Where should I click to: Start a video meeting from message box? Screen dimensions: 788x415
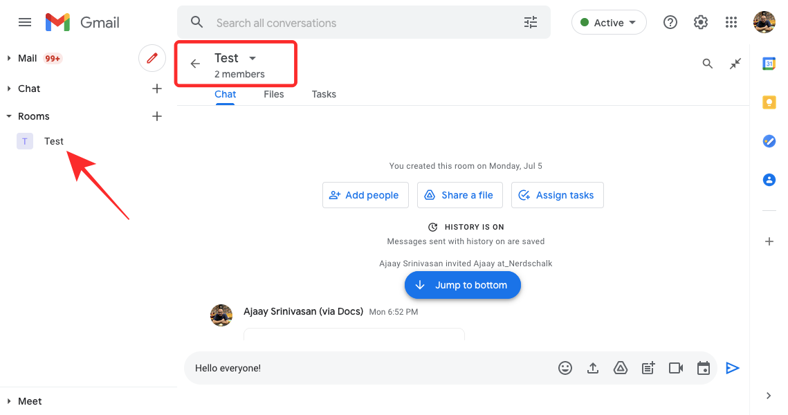coord(676,368)
